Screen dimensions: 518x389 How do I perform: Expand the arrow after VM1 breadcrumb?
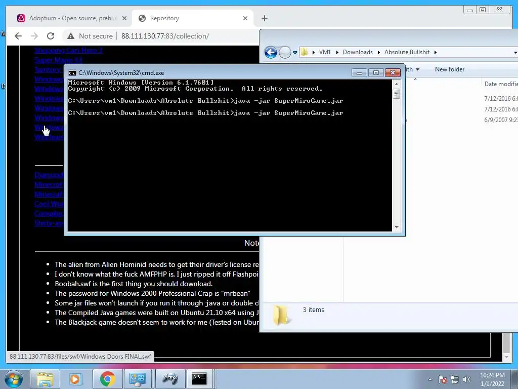[x=337, y=52]
